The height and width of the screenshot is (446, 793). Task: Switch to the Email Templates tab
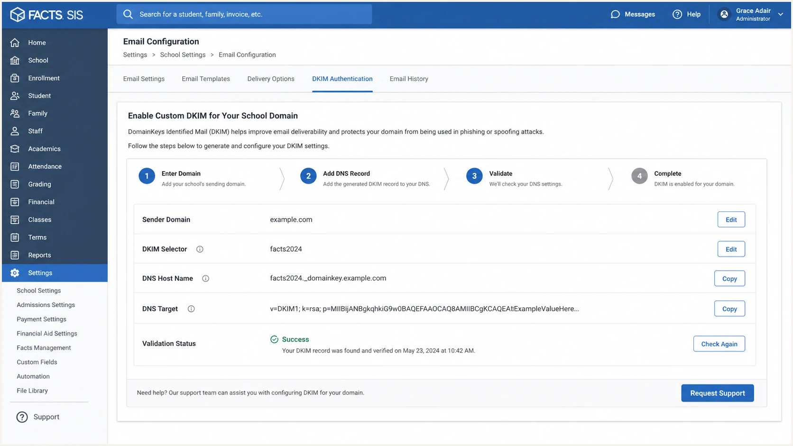206,79
